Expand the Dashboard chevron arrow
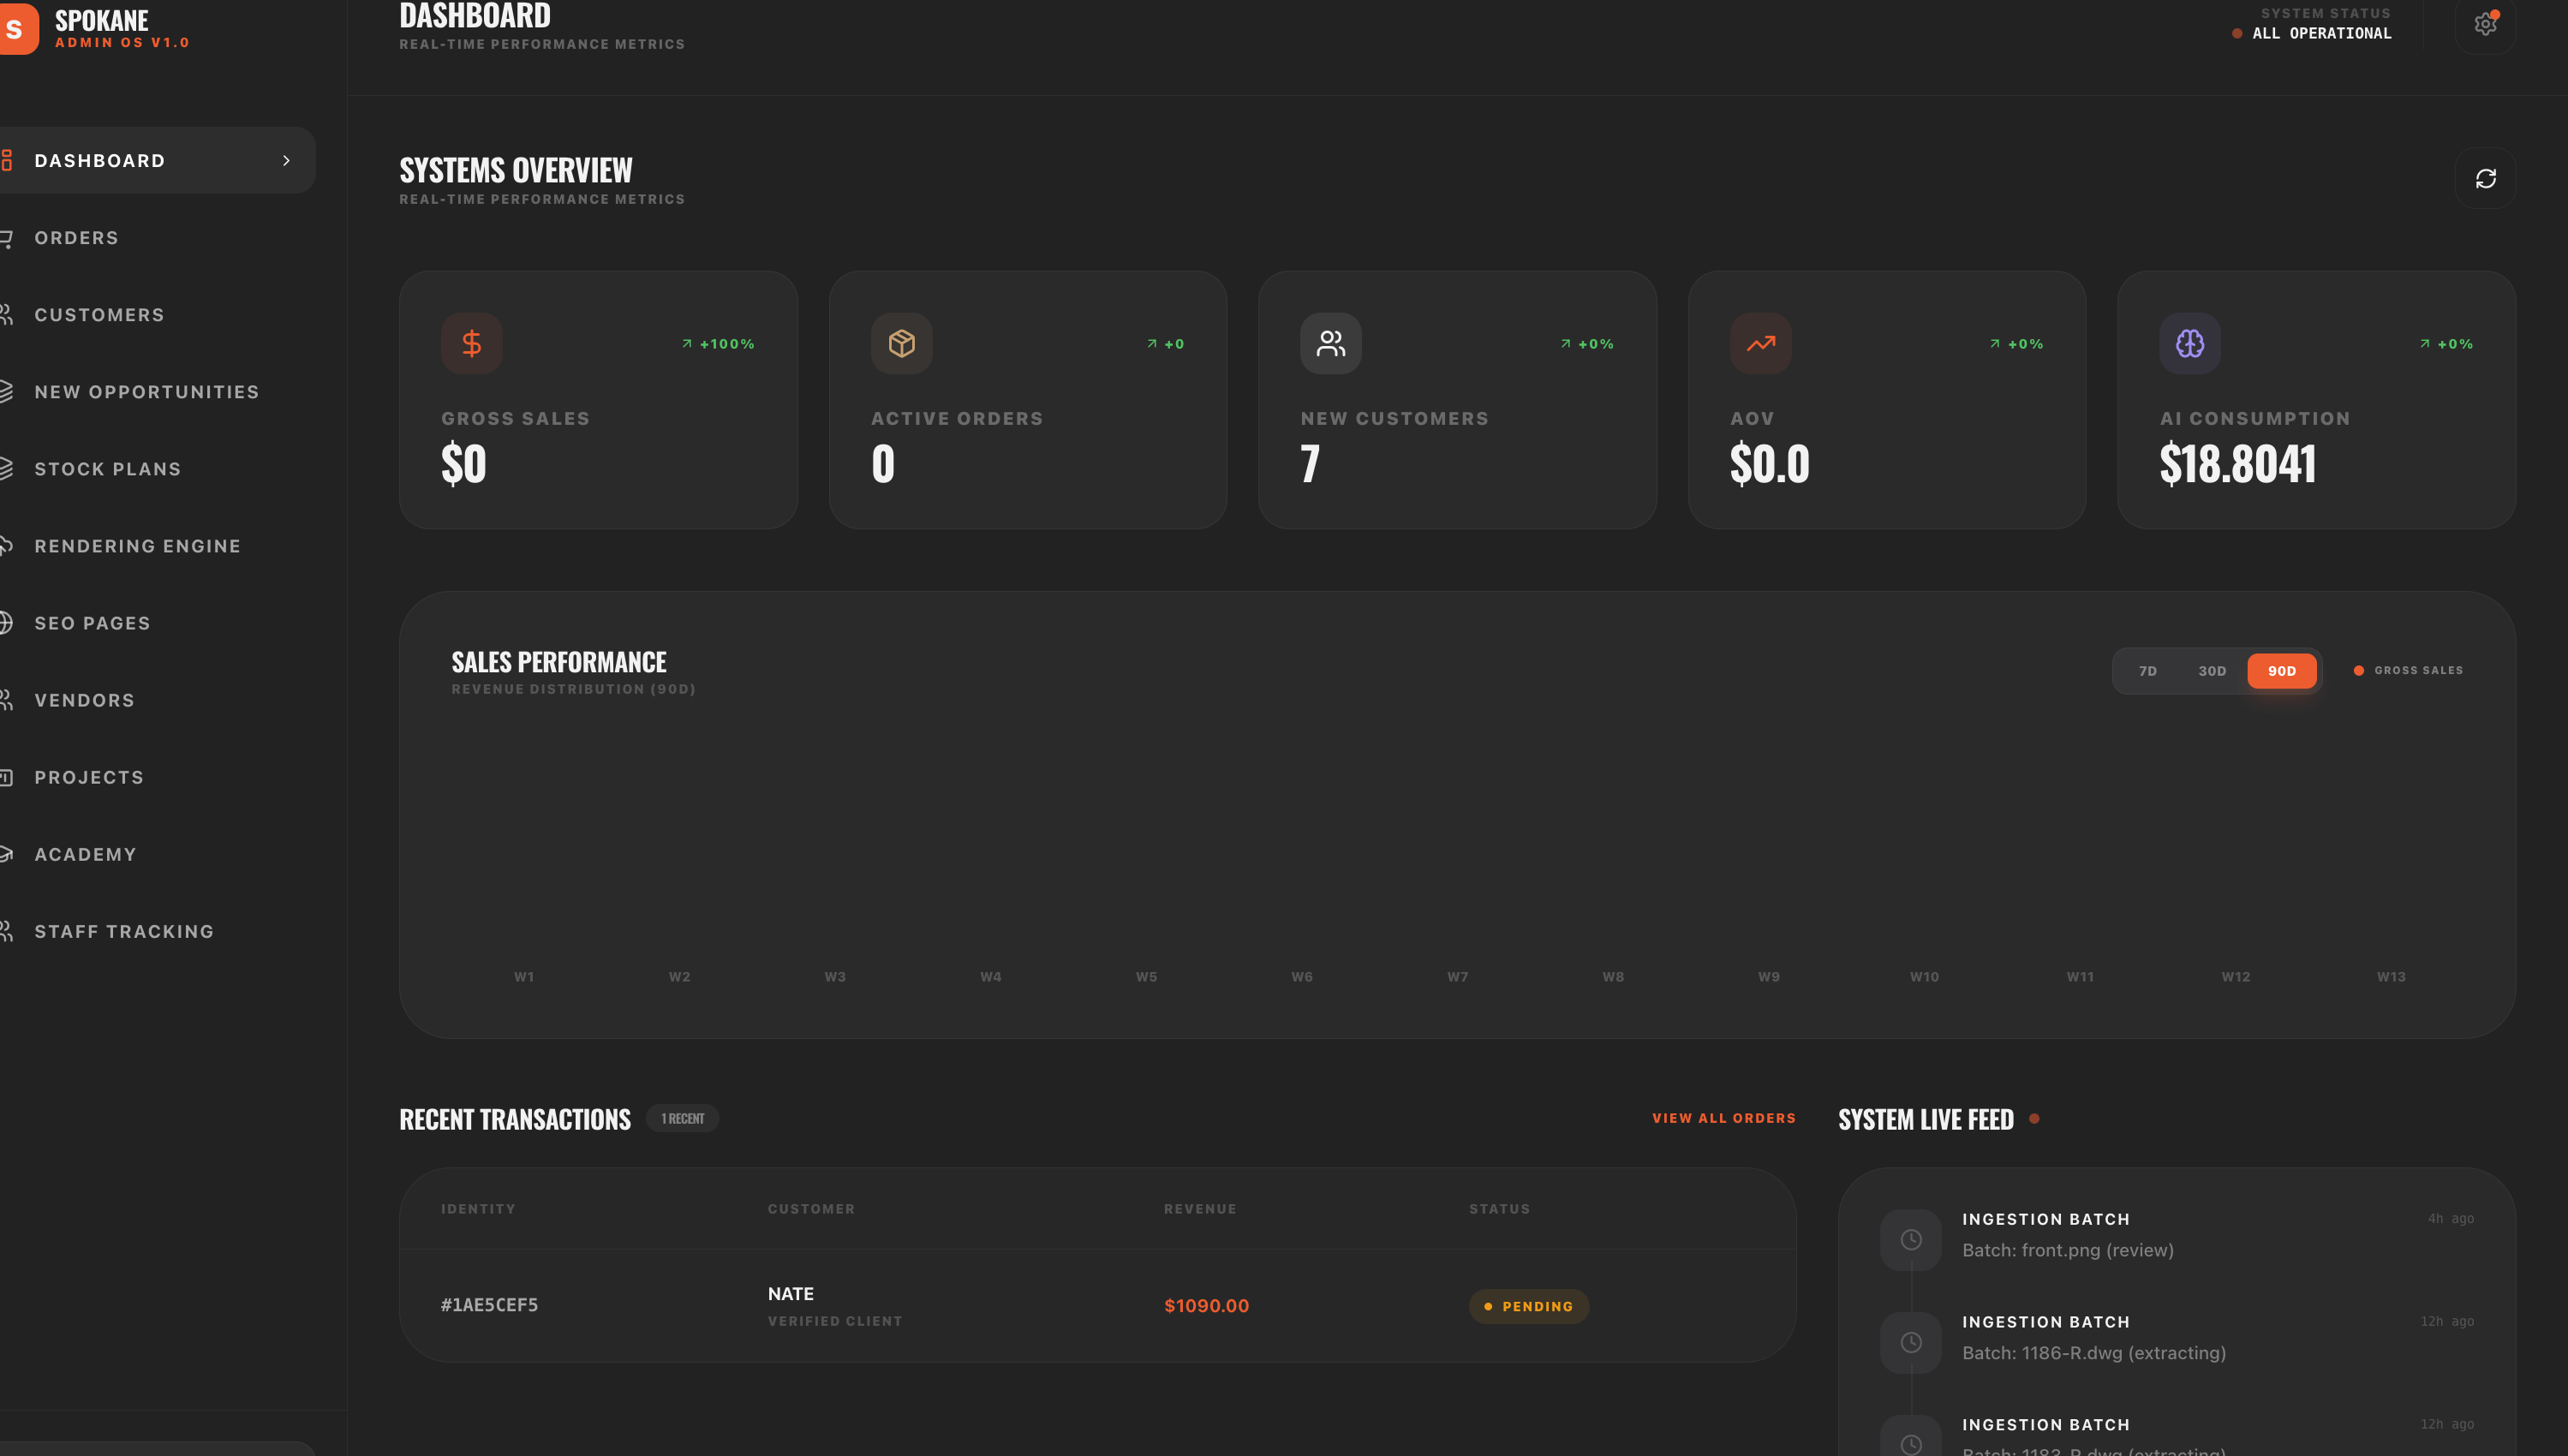 point(287,160)
